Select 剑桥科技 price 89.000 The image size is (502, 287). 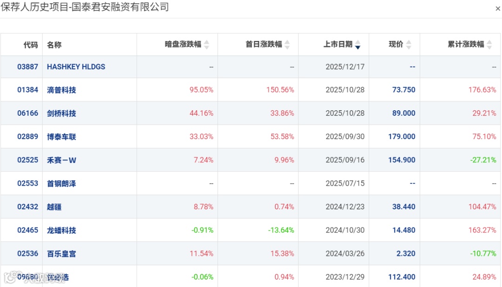[404, 113]
